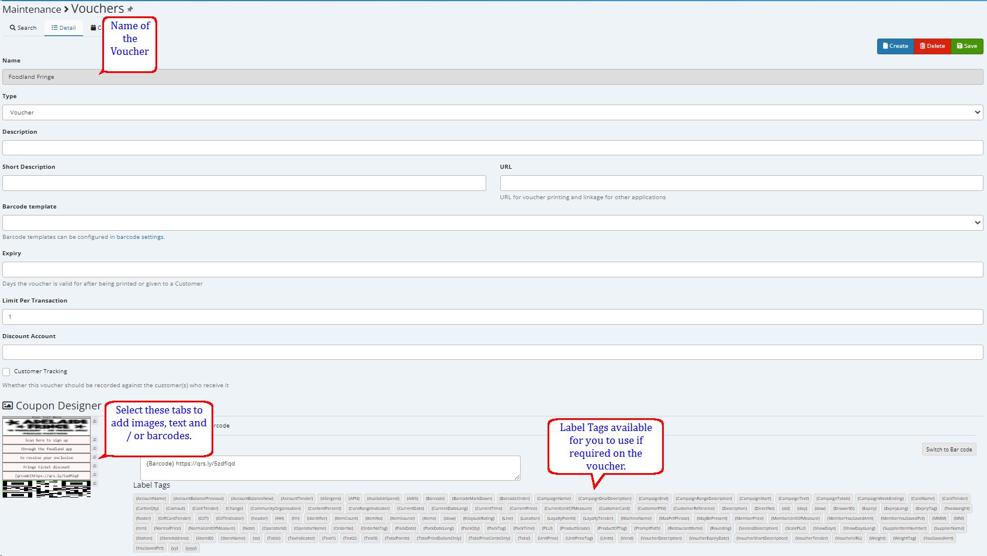Viewport: 987px width, 556px height.
Task: Insert the {footer} label tag
Action: [x=143, y=518]
